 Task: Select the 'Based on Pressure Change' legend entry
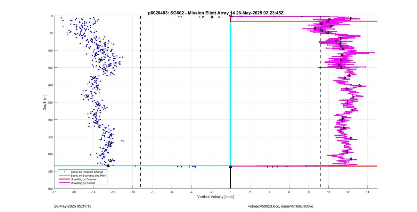click(x=87, y=172)
